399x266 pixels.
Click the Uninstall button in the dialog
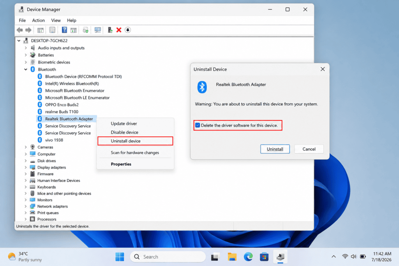point(275,149)
